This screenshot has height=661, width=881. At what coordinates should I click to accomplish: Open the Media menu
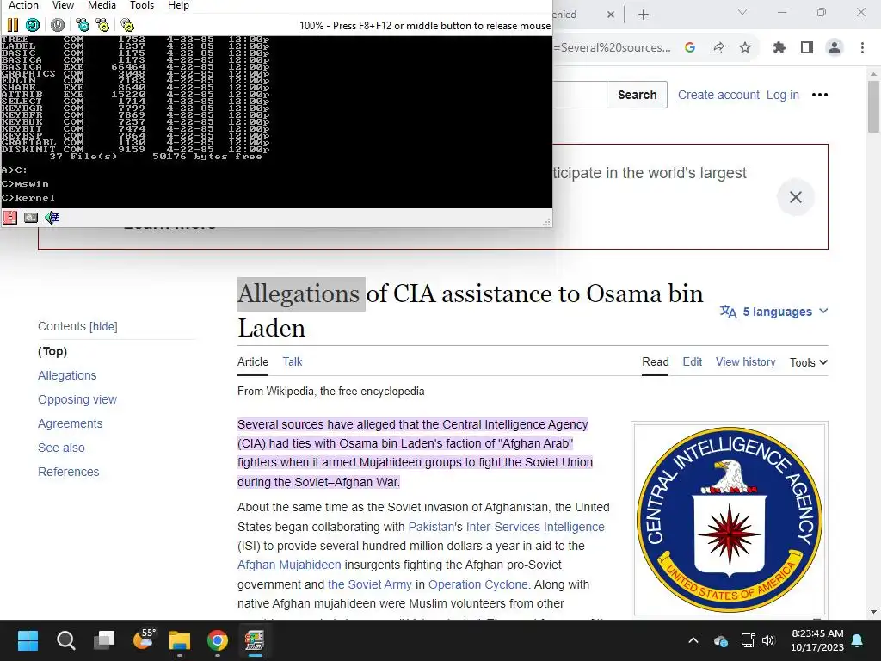point(102,5)
